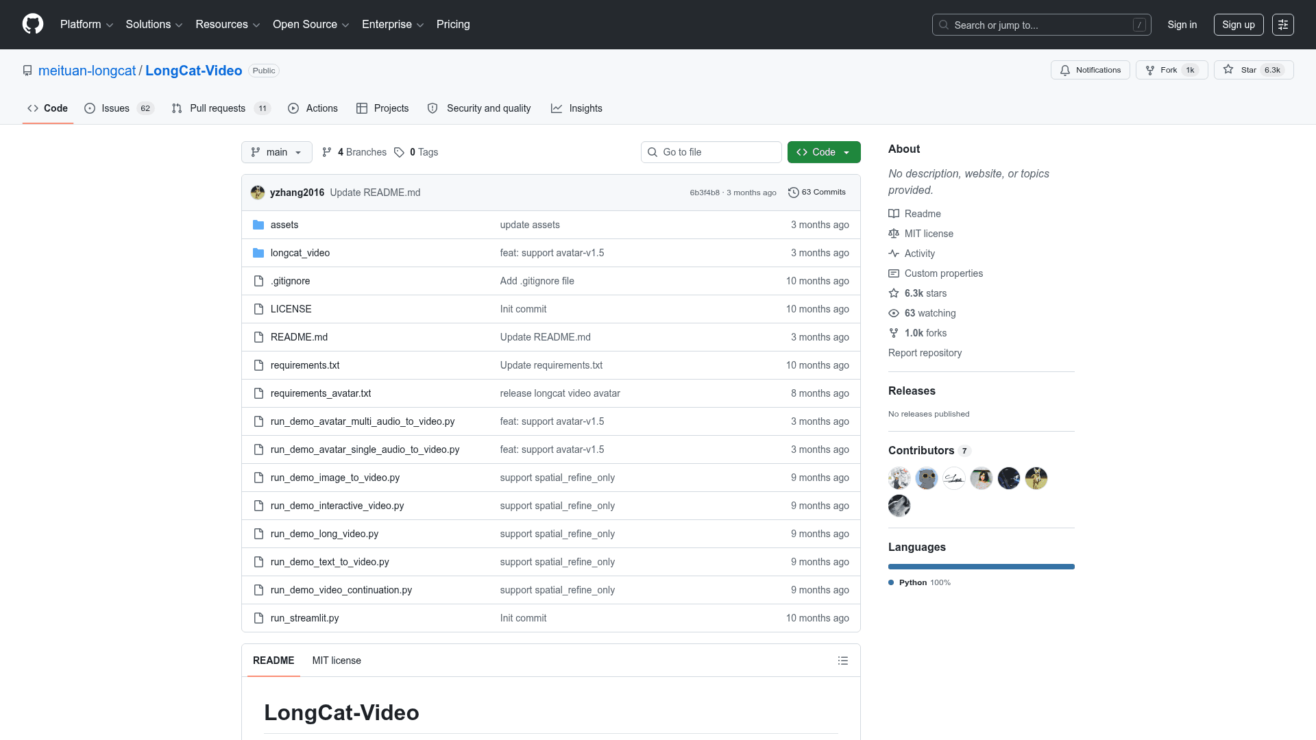The image size is (1316, 740).
Task: Open the README outline list icon
Action: click(x=843, y=661)
